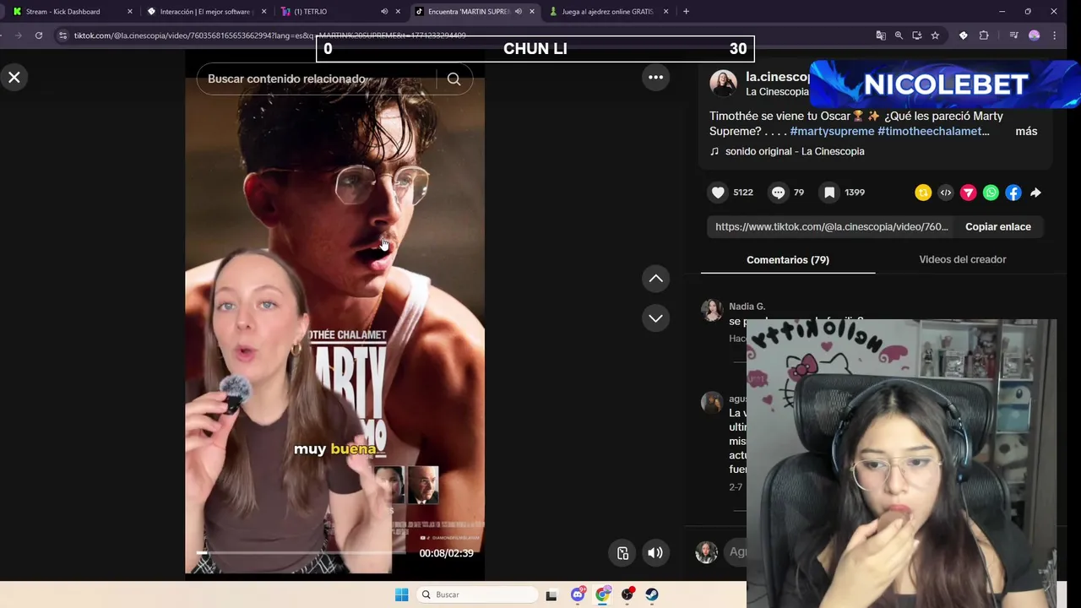This screenshot has width=1081, height=608.
Task: Open a new browser tab
Action: click(x=686, y=12)
